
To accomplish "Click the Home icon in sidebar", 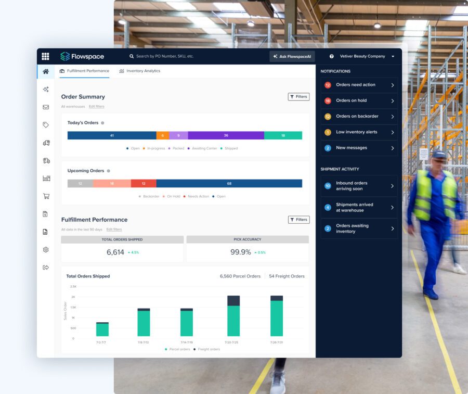I will pyautogui.click(x=46, y=71).
